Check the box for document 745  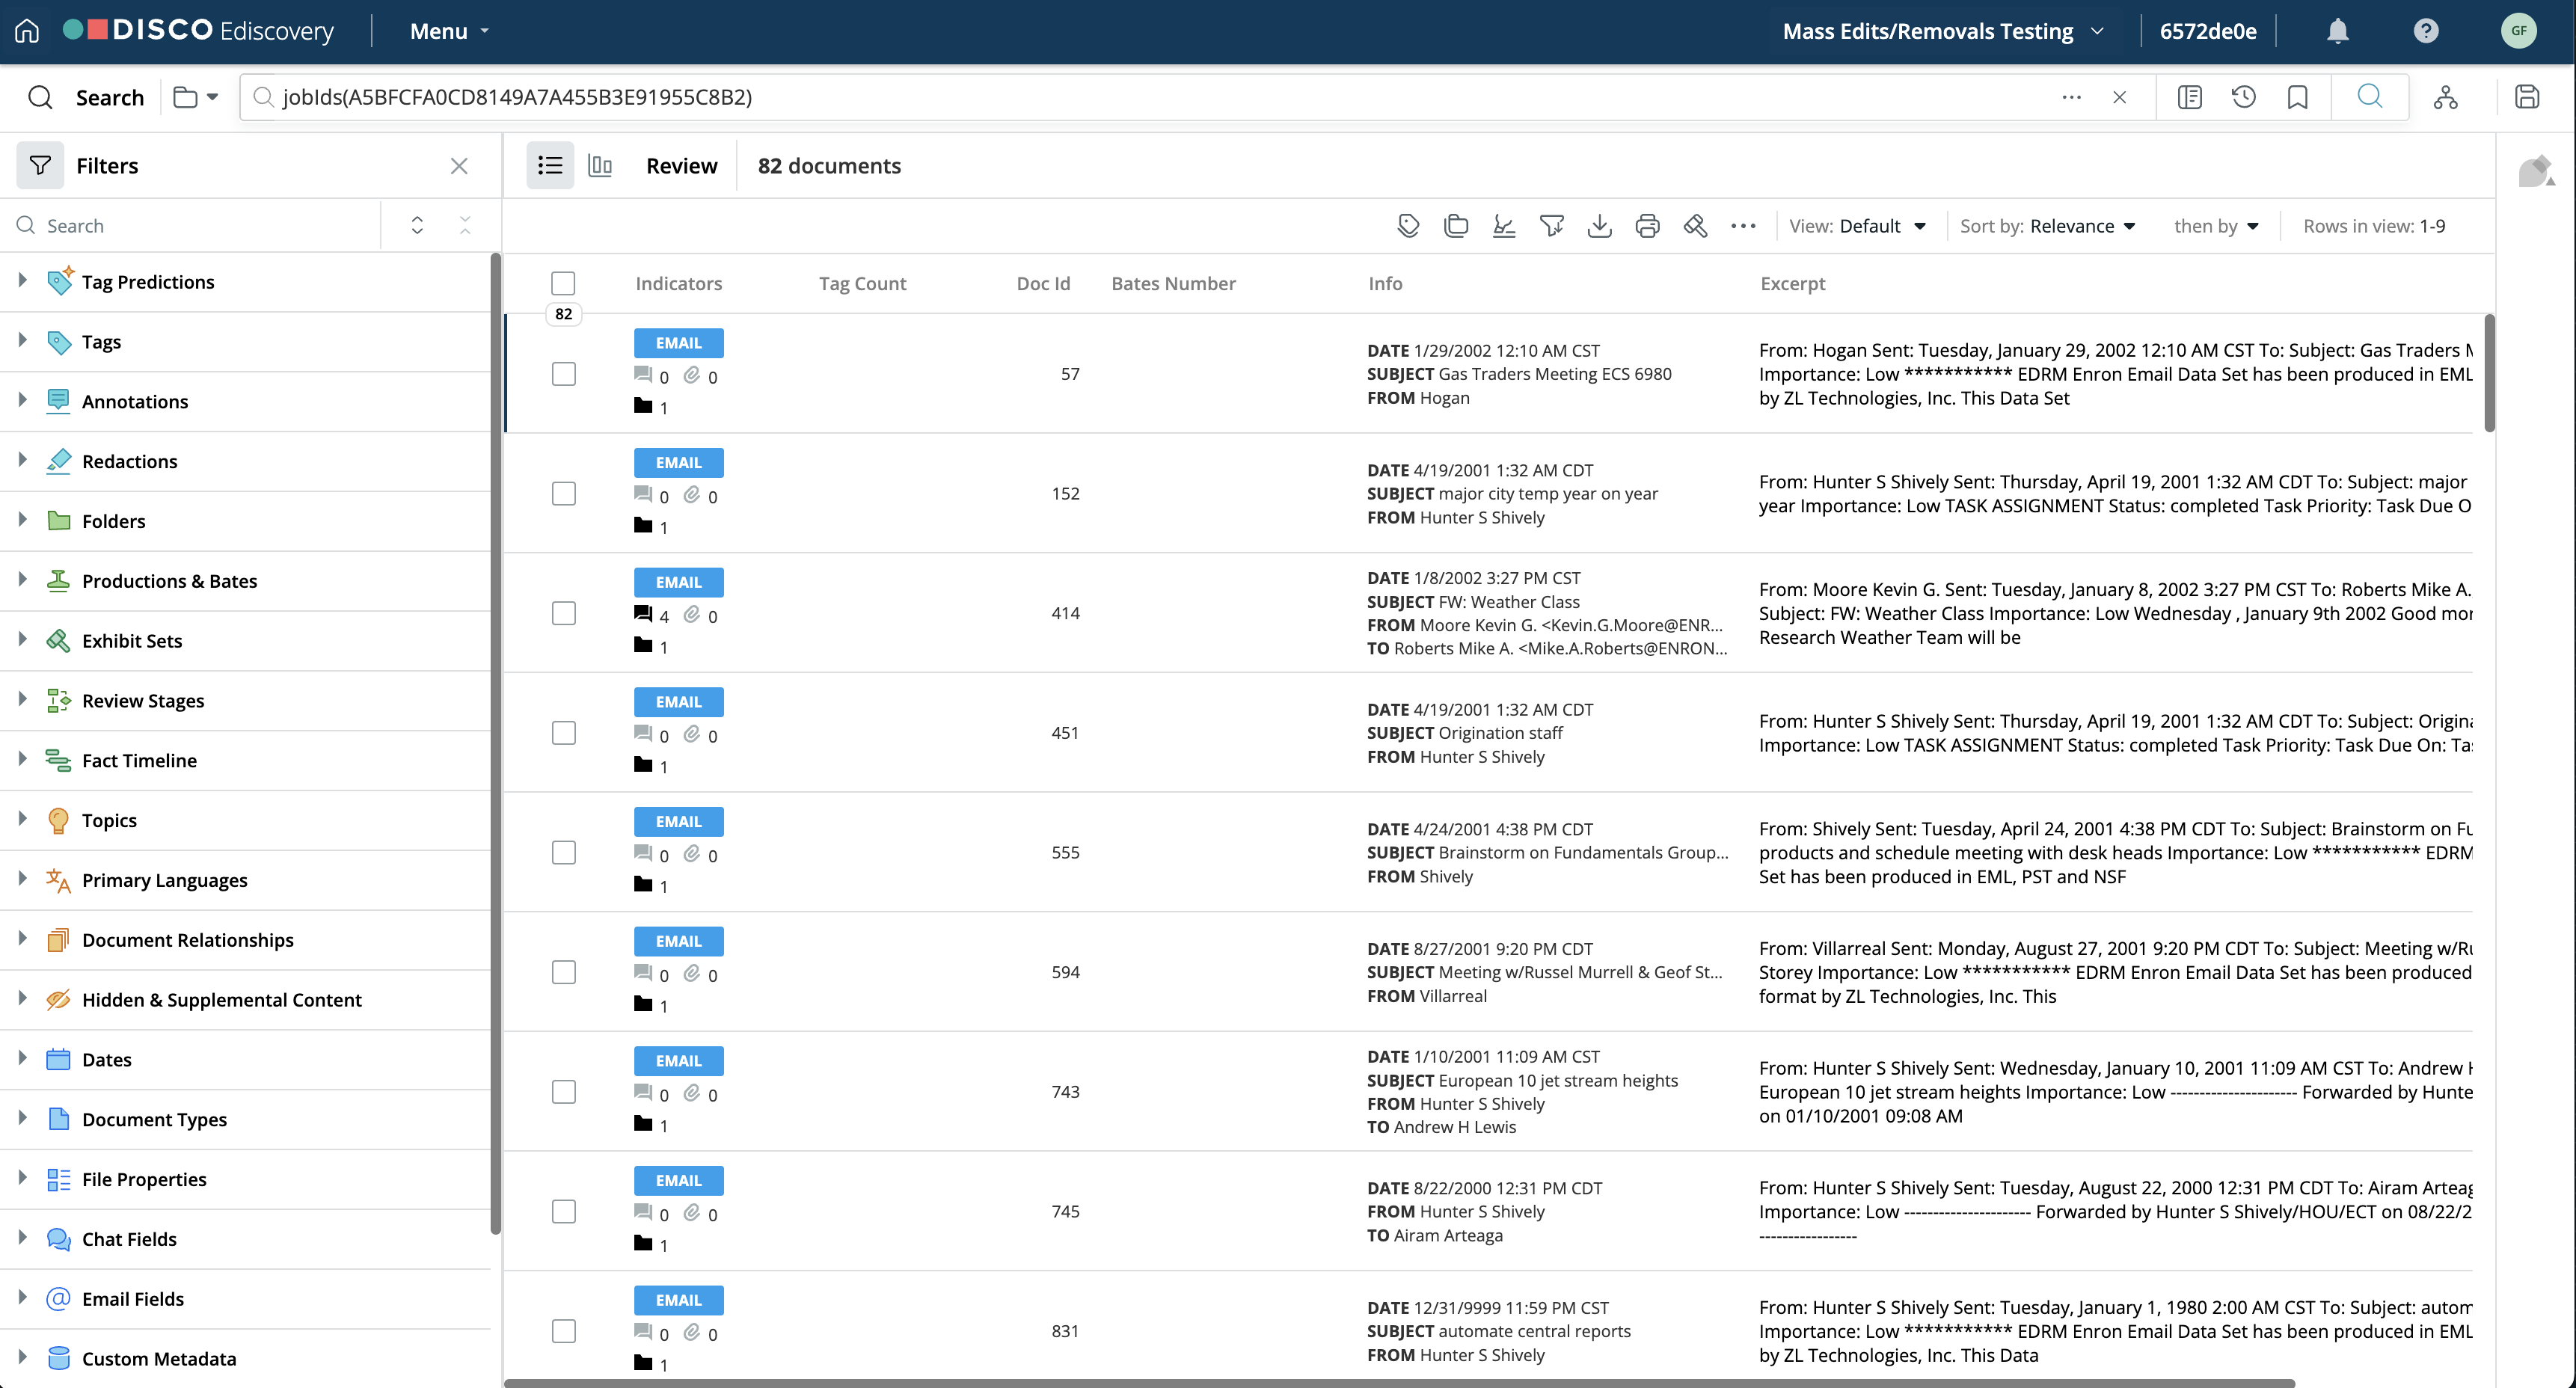point(564,1211)
